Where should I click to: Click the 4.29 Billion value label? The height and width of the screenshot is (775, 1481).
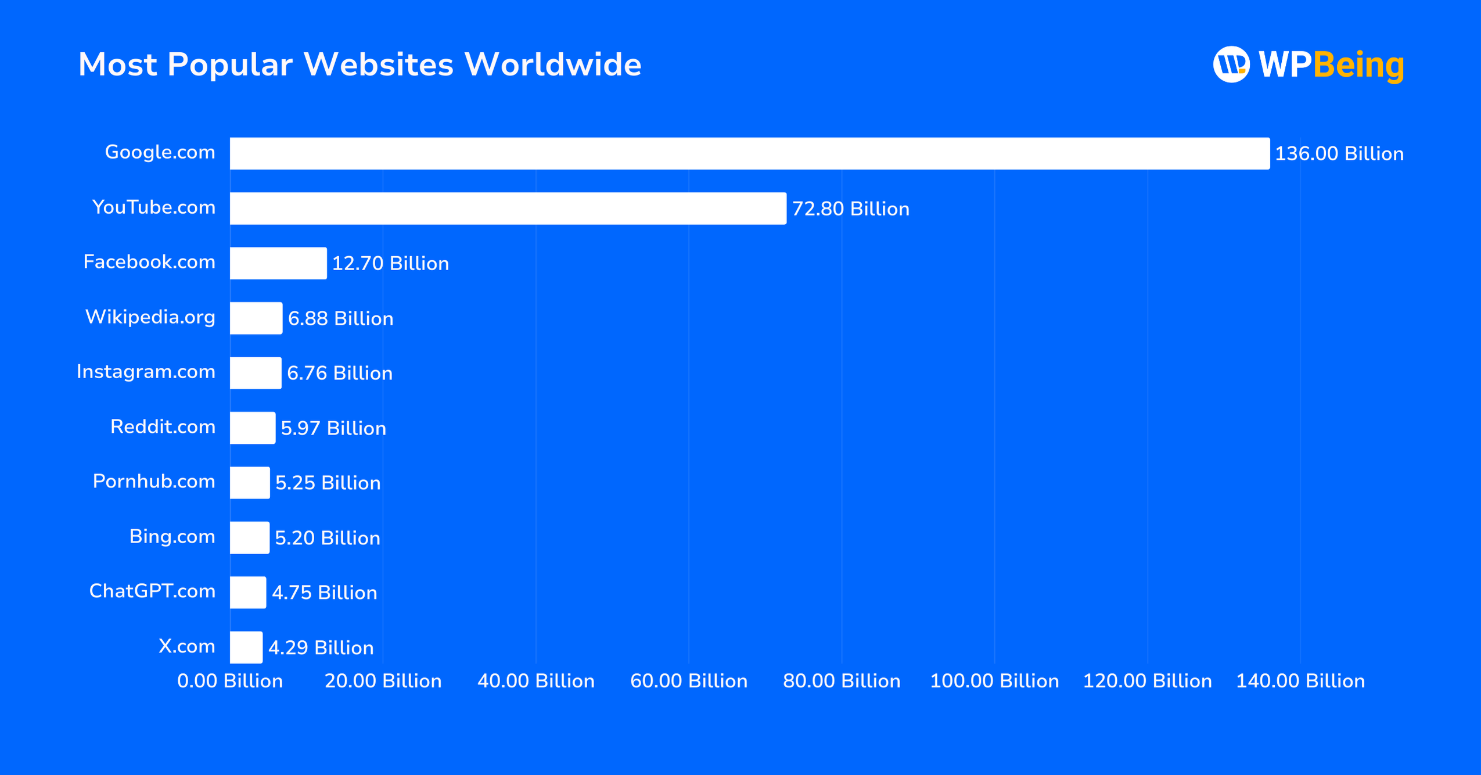321,648
